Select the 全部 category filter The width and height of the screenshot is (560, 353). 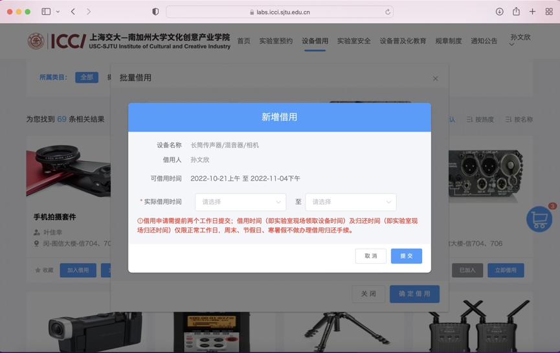87,77
